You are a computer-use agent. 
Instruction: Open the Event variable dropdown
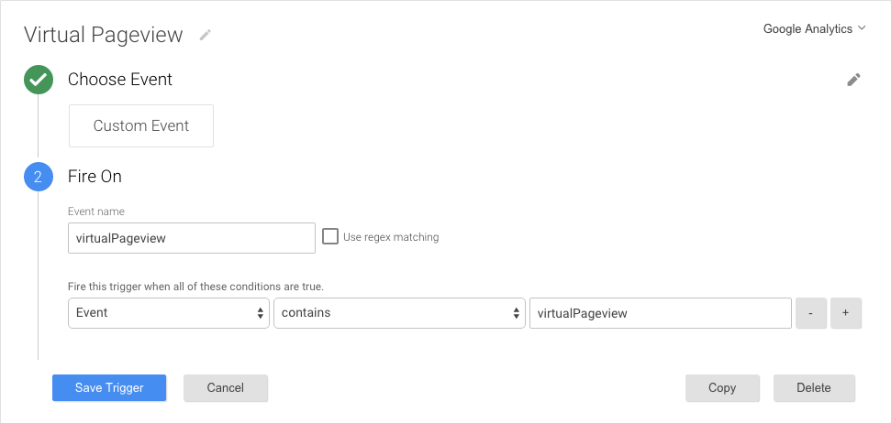(x=169, y=313)
